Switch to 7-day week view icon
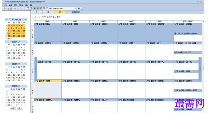 [37, 8]
